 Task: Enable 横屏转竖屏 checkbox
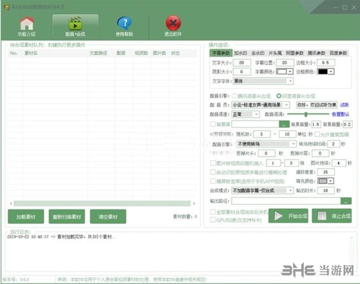213,181
